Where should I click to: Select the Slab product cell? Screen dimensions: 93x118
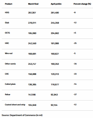pyautogui.click(x=7, y=23)
